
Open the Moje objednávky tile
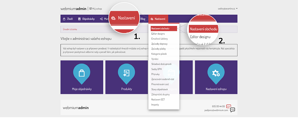(x=82, y=77)
